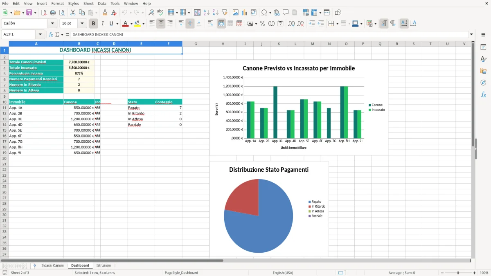
Task: Click the Insert Comment icon
Action: point(286,13)
